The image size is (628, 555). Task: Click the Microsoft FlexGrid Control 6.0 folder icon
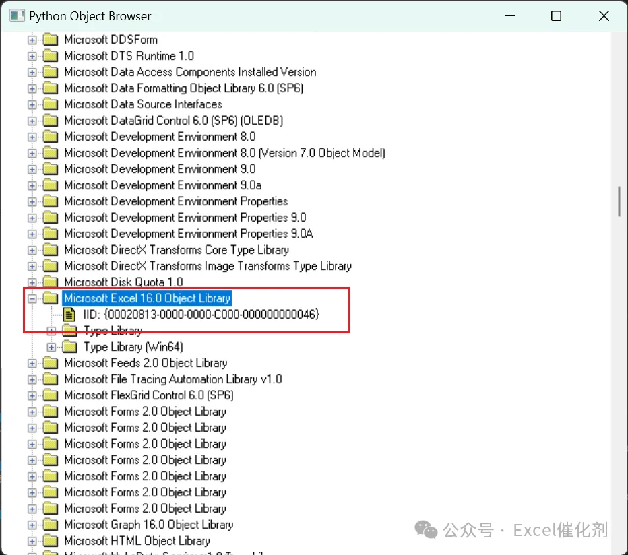tap(51, 395)
